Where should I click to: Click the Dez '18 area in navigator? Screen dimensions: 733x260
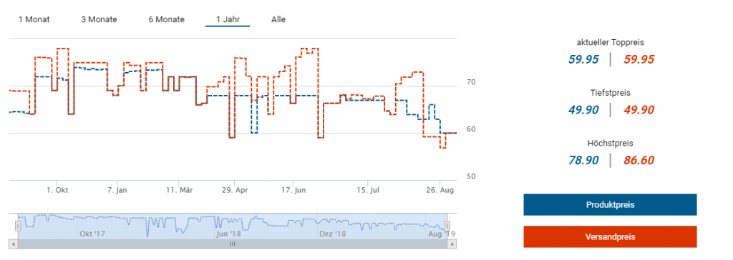331,233
